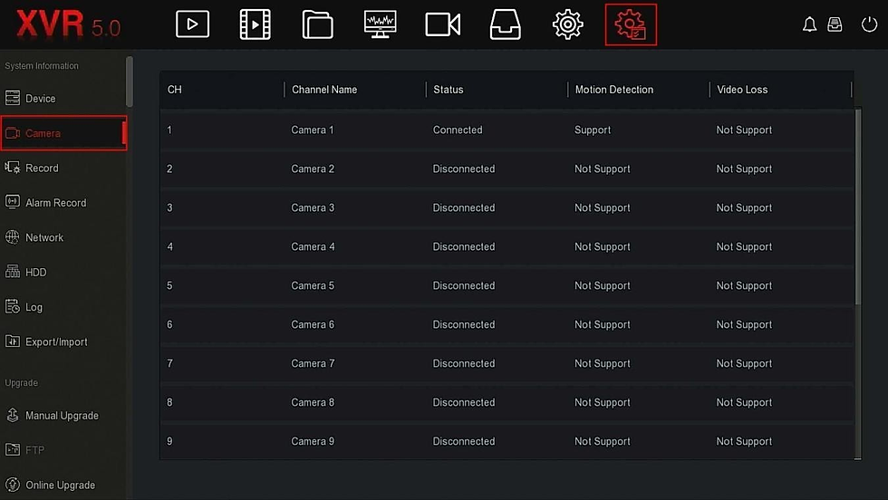Click the power button icon
The width and height of the screenshot is (888, 500).
[x=869, y=24]
